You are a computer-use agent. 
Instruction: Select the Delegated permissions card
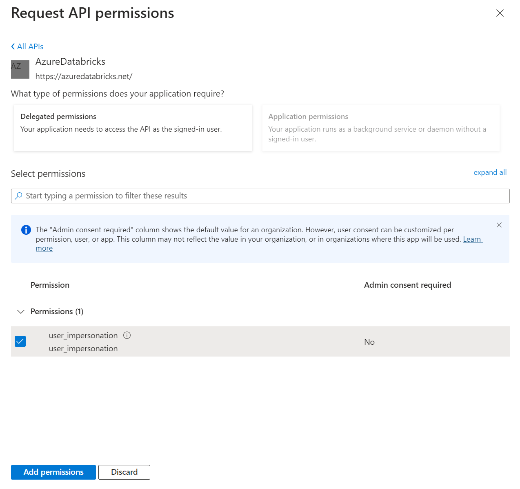point(133,128)
